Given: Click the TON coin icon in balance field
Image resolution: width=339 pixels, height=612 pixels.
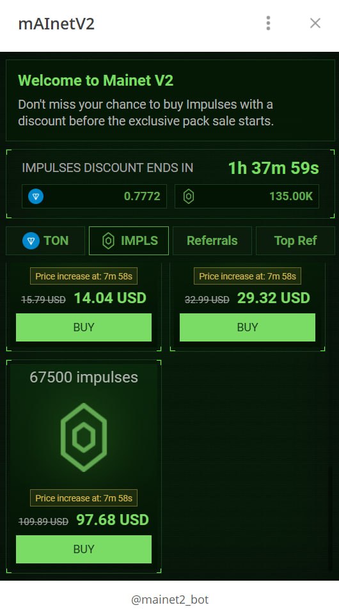Looking at the screenshot, I should (x=36, y=196).
